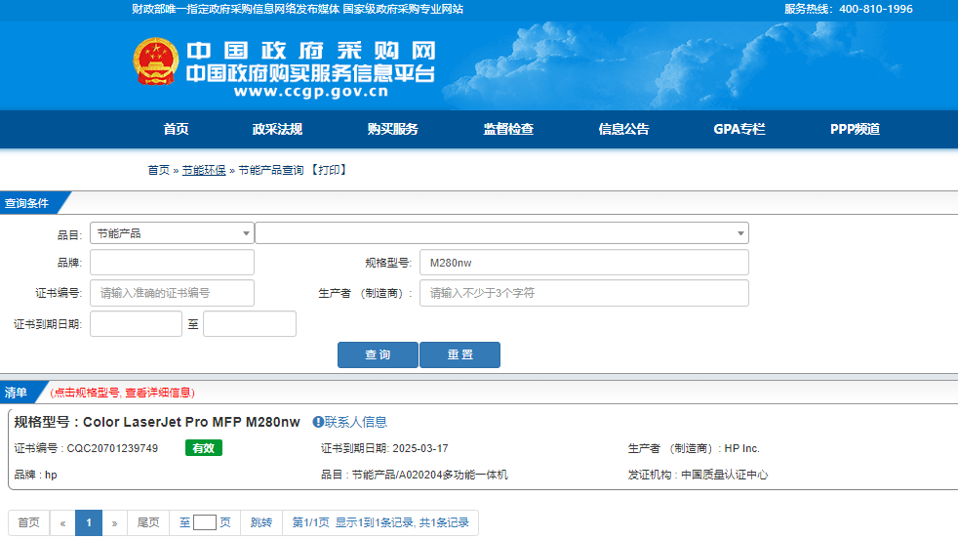
Task: Open Color LaserJet Pro MFP M280nw details
Action: pyautogui.click(x=191, y=422)
